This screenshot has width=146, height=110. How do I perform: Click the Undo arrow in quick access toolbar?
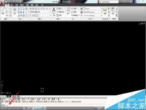click(13, 2)
